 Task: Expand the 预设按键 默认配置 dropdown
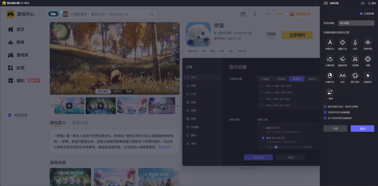pos(357,23)
